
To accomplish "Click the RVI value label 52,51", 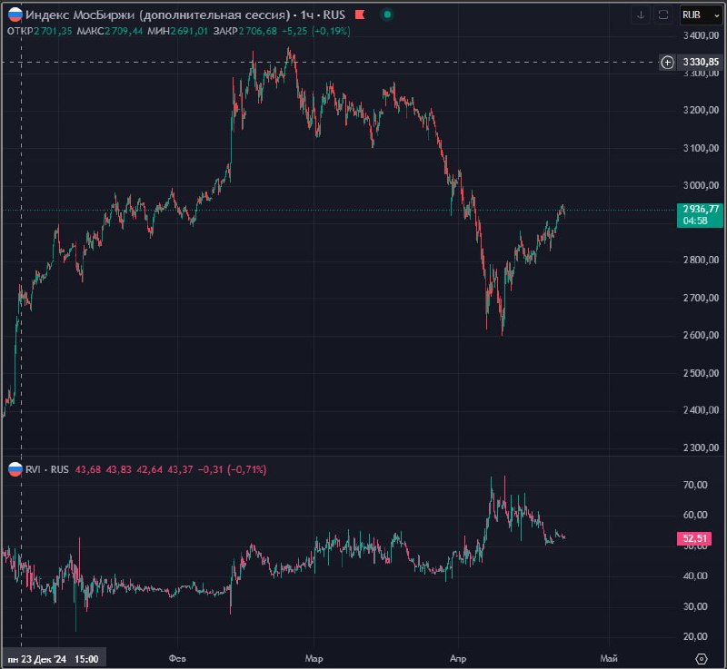I will (x=694, y=538).
